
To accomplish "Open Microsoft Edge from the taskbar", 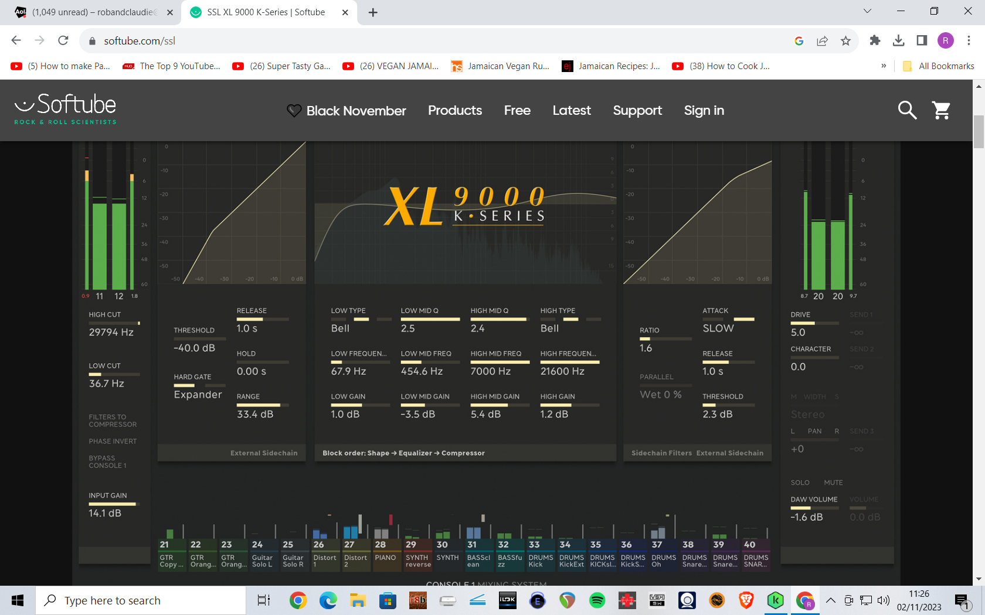I will (x=328, y=600).
